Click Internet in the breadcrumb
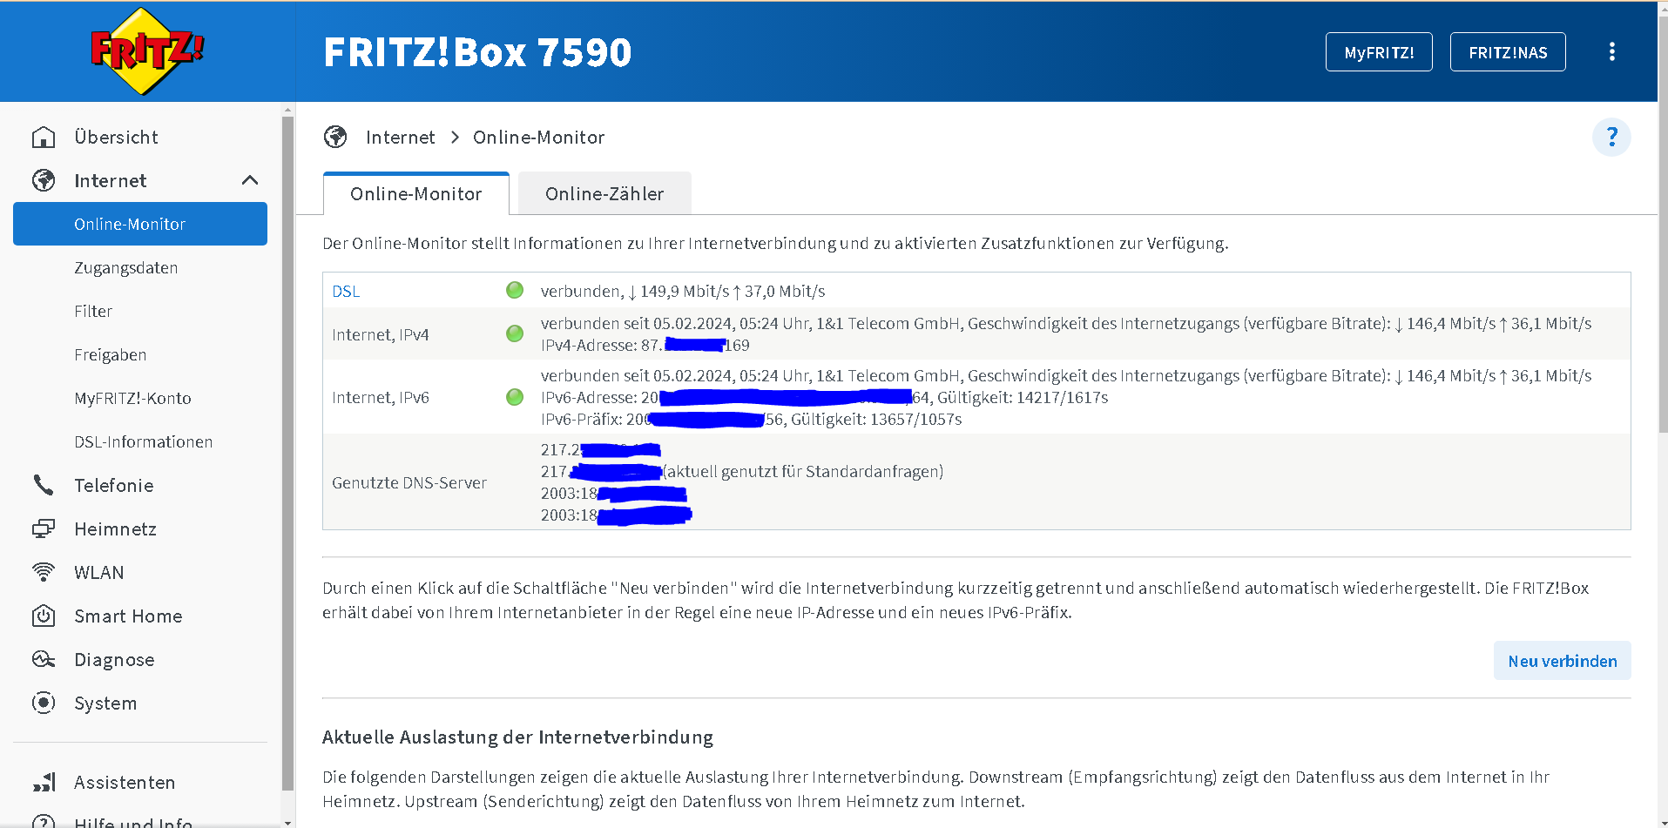 coord(401,137)
